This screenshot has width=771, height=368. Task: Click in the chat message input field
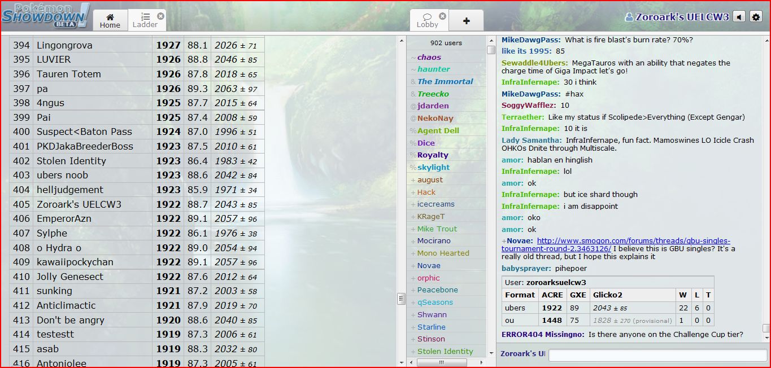click(x=657, y=355)
